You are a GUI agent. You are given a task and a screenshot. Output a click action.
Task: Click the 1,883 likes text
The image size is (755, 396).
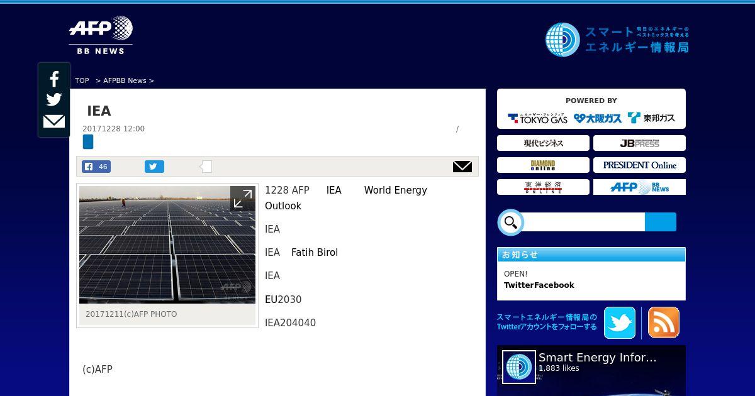coord(559,368)
